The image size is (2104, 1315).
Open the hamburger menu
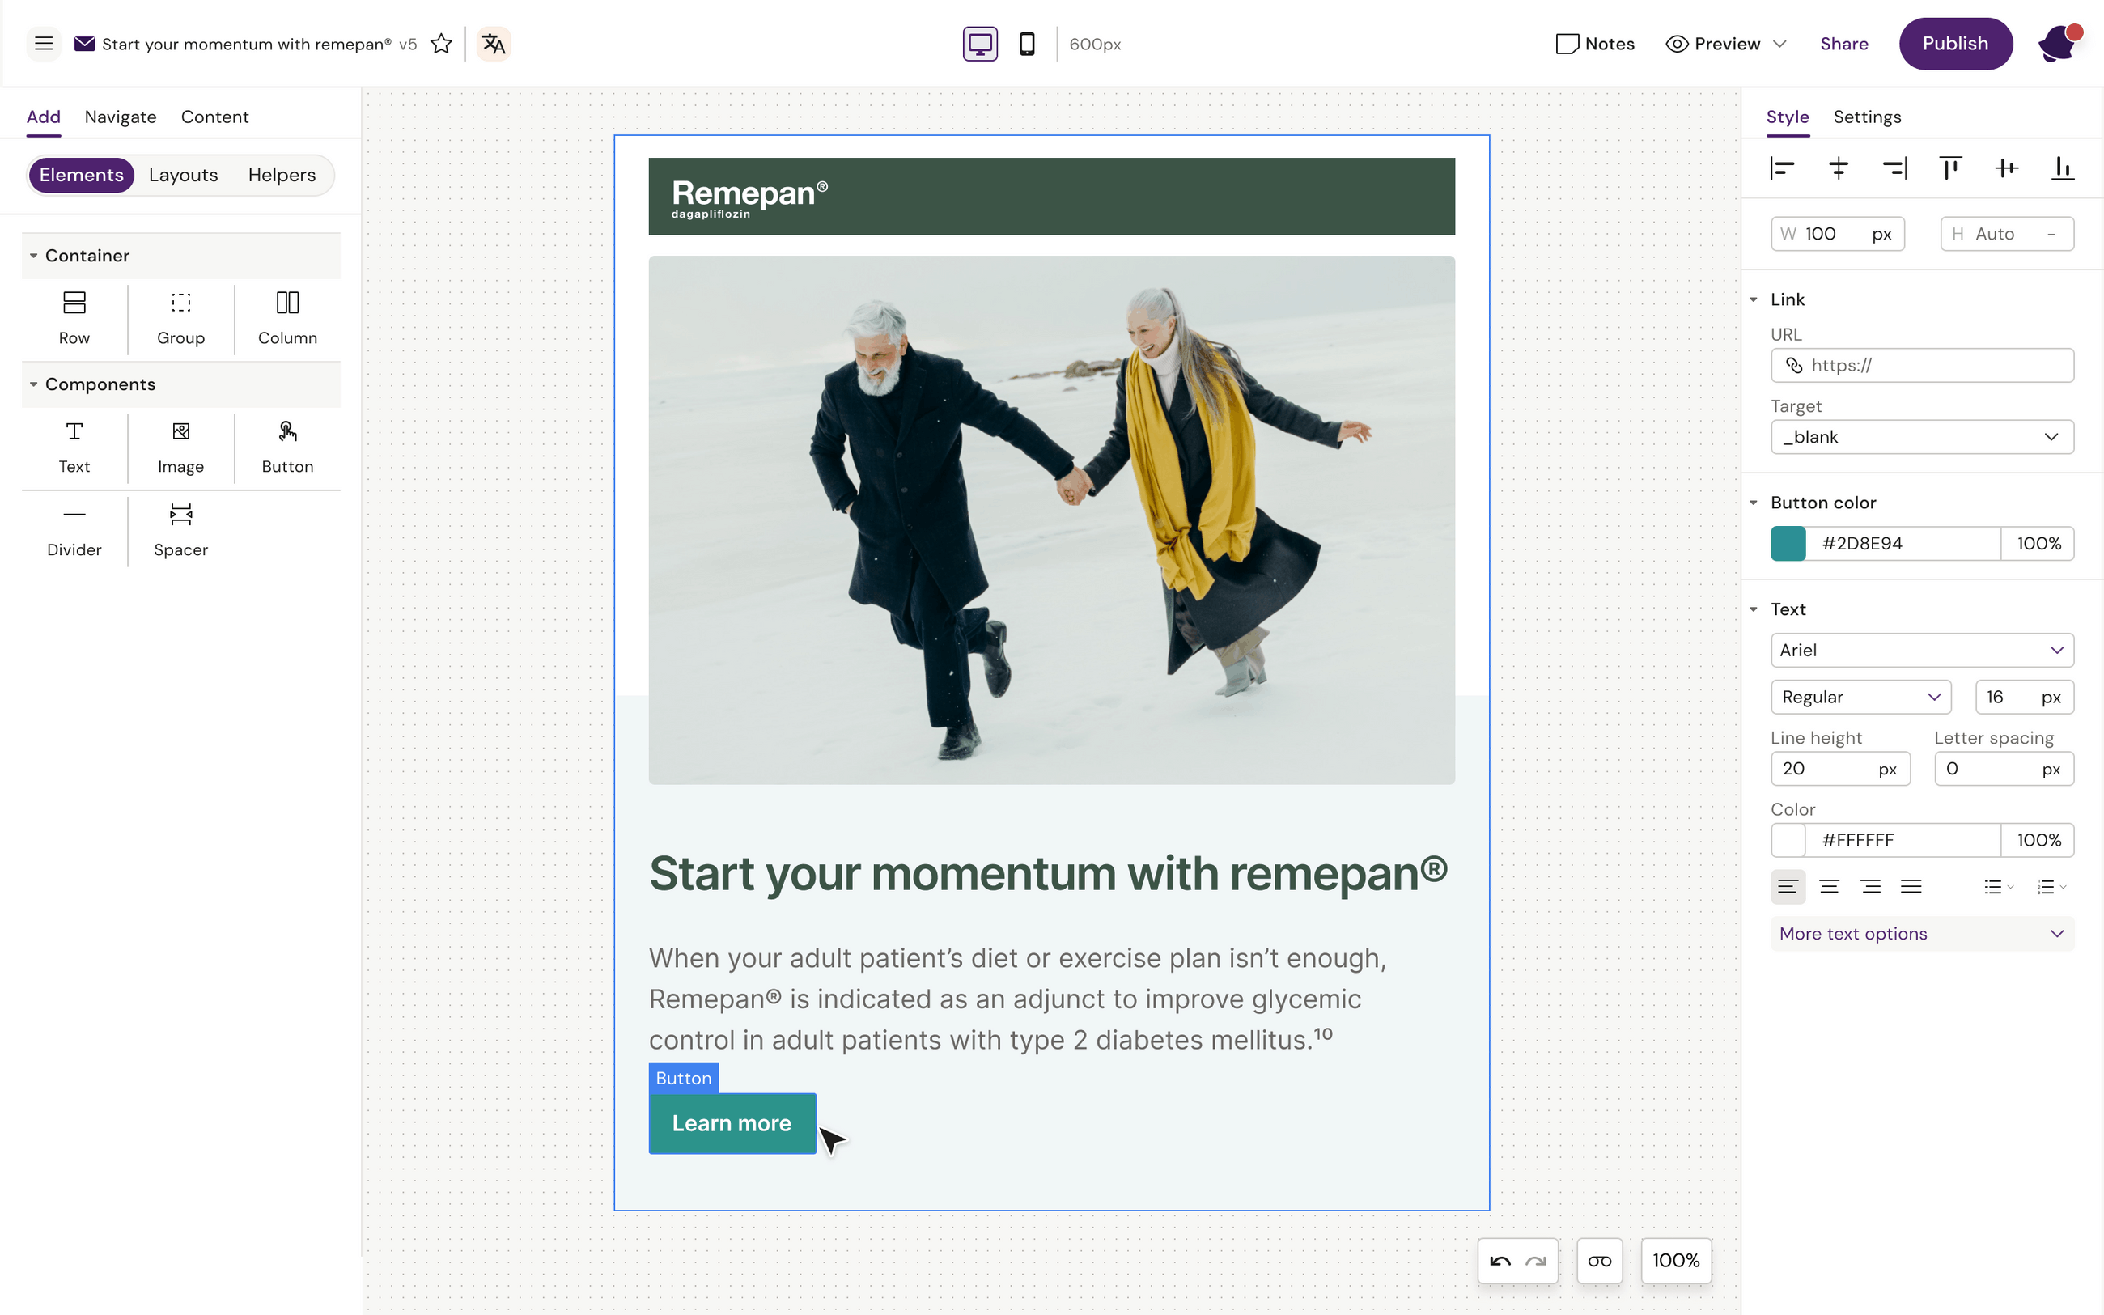point(43,44)
